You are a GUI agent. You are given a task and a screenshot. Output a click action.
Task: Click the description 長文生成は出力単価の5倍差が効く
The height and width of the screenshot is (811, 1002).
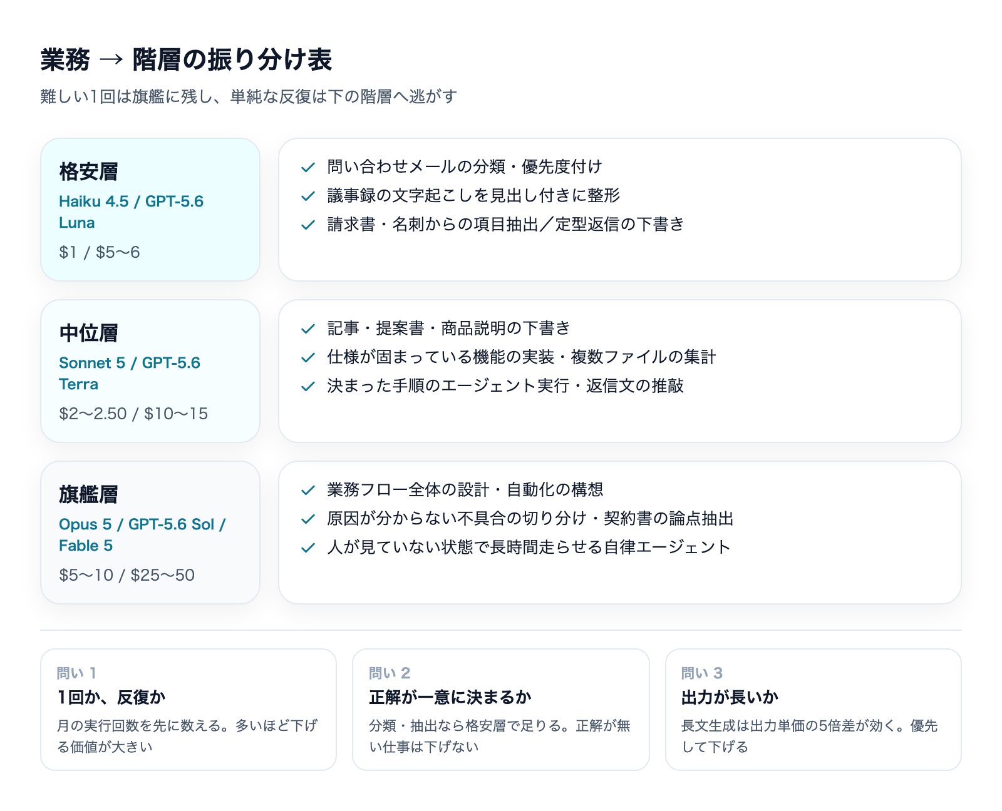pos(810,736)
